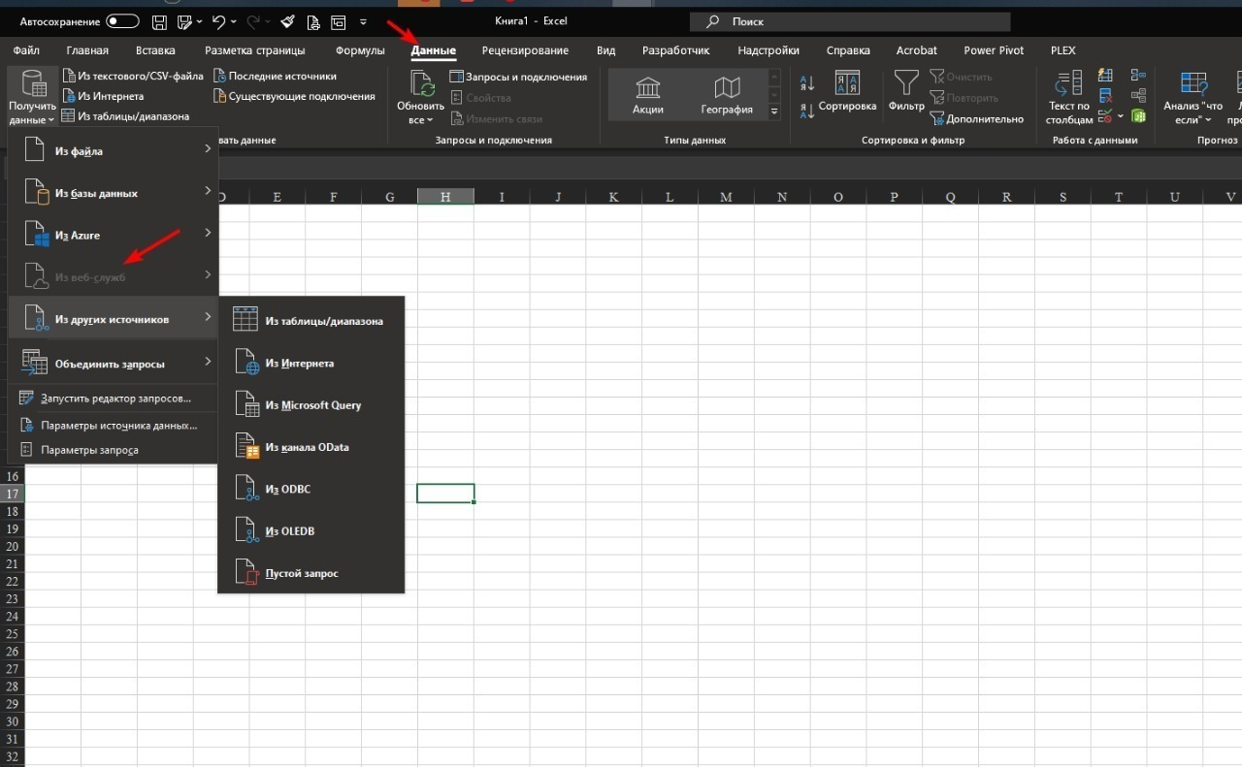The image size is (1242, 767).
Task: Click the Save floppy disk icon
Action: point(160,21)
